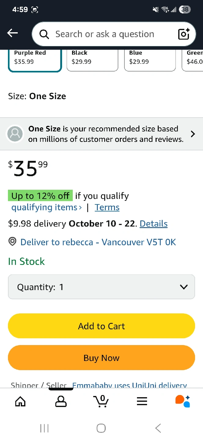The width and height of the screenshot is (203, 442).
Task: Open the Rufus AI assistant icon
Action: click(x=183, y=401)
